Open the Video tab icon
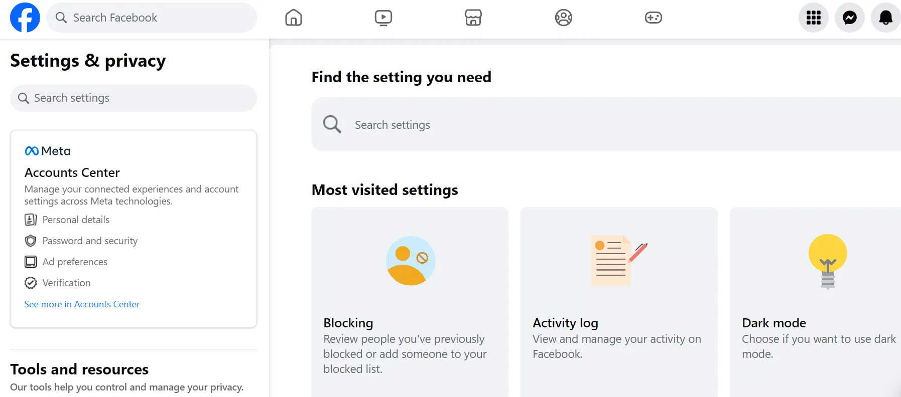This screenshot has width=901, height=397. click(x=383, y=18)
